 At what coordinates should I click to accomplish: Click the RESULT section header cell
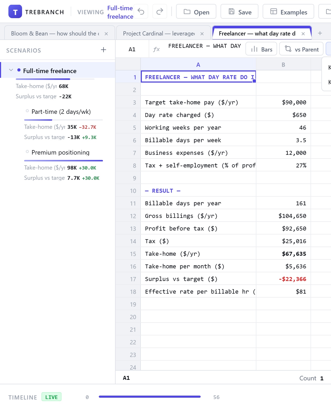198,191
